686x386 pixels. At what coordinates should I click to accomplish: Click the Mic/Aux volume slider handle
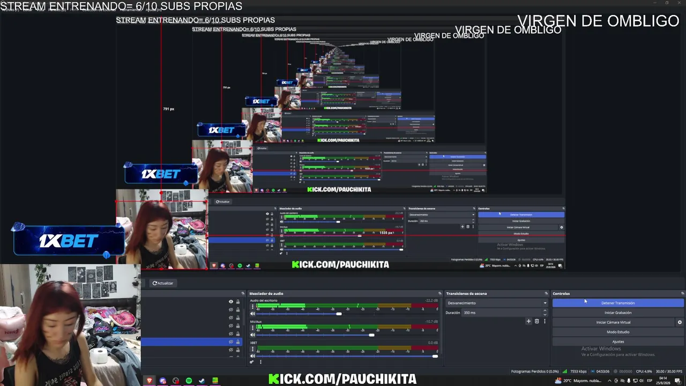click(371, 335)
